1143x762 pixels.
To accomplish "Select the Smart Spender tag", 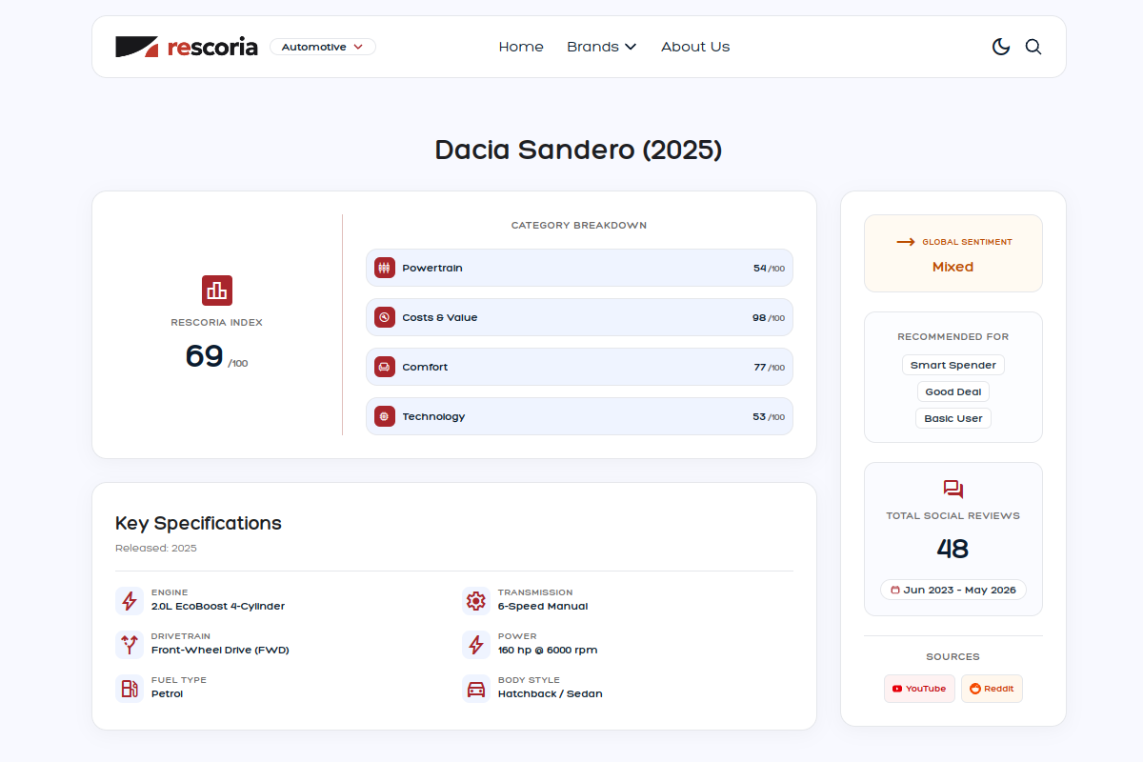I will click(953, 365).
